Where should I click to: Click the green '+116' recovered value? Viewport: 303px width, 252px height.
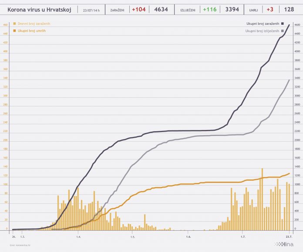[x=210, y=10]
